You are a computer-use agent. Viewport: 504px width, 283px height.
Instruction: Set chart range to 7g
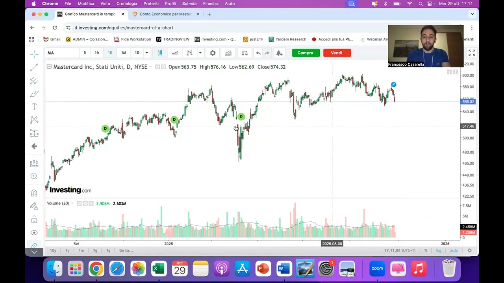click(95, 250)
